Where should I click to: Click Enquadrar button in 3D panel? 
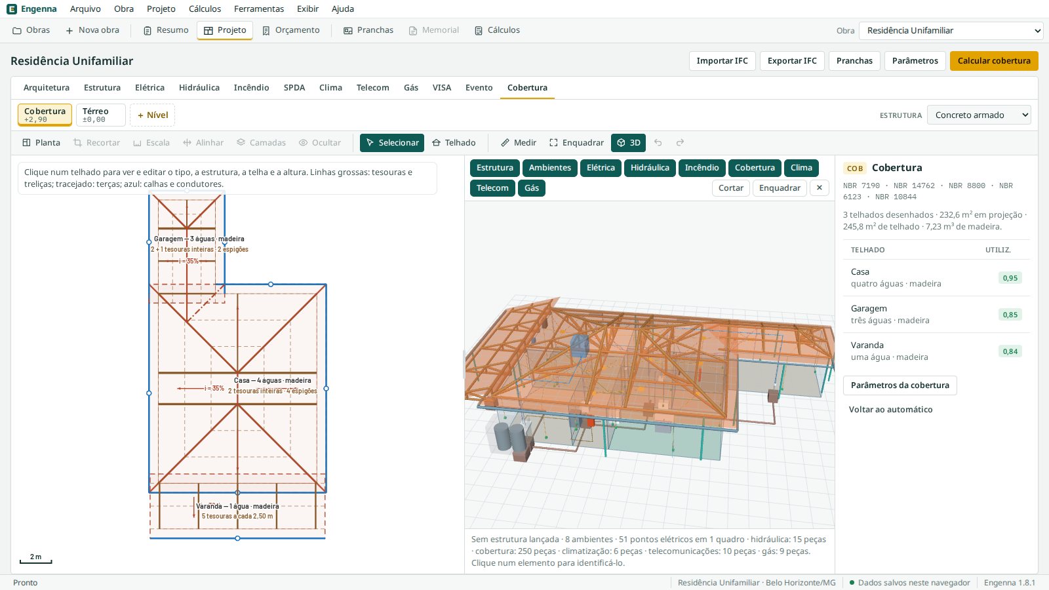coord(780,188)
